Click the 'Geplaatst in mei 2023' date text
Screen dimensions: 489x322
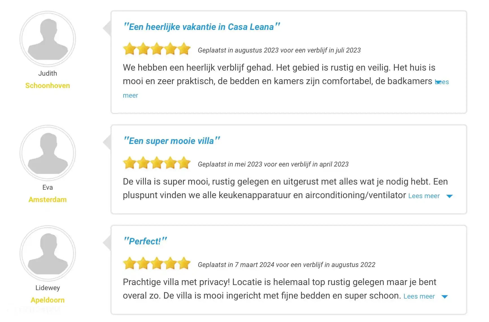tap(273, 164)
